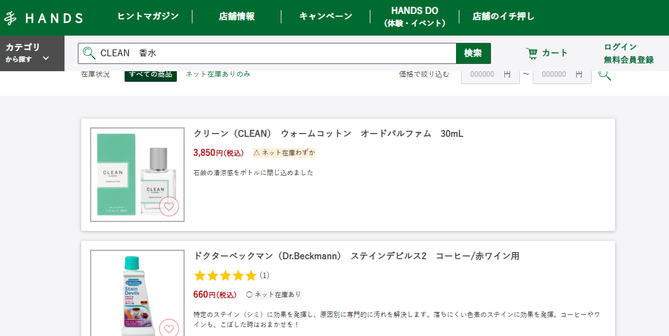Image resolution: width=669 pixels, height=336 pixels.
Task: Click the 660円(税込) price
Action: (215, 295)
